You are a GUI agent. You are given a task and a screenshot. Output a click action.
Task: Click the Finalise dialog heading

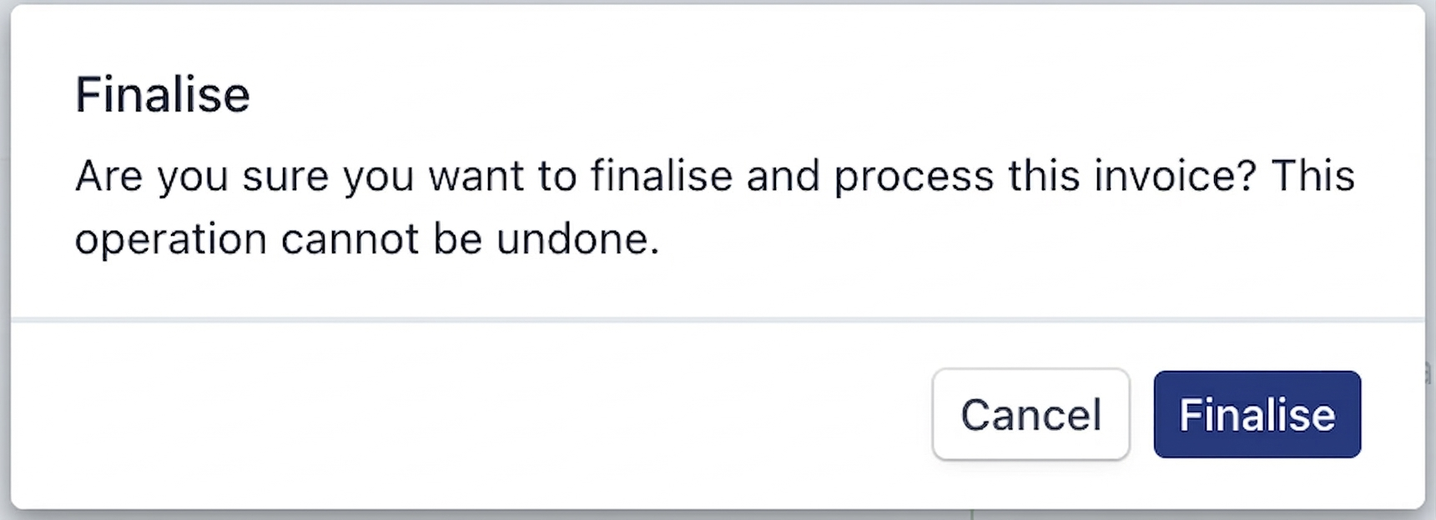click(x=163, y=95)
